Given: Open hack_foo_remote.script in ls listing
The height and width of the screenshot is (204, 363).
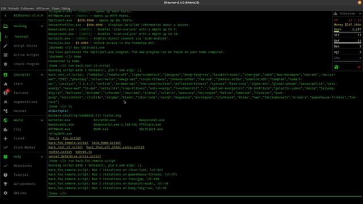Looking at the screenshot, I should click(68, 143).
